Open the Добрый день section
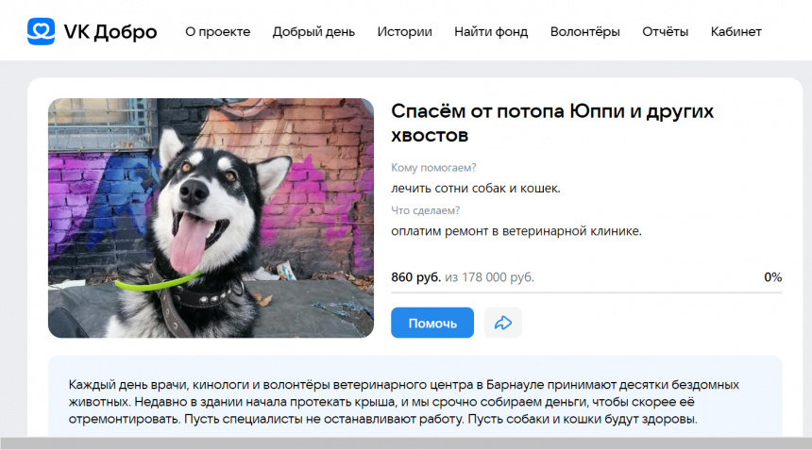Viewport: 812px width, 450px height. (313, 31)
